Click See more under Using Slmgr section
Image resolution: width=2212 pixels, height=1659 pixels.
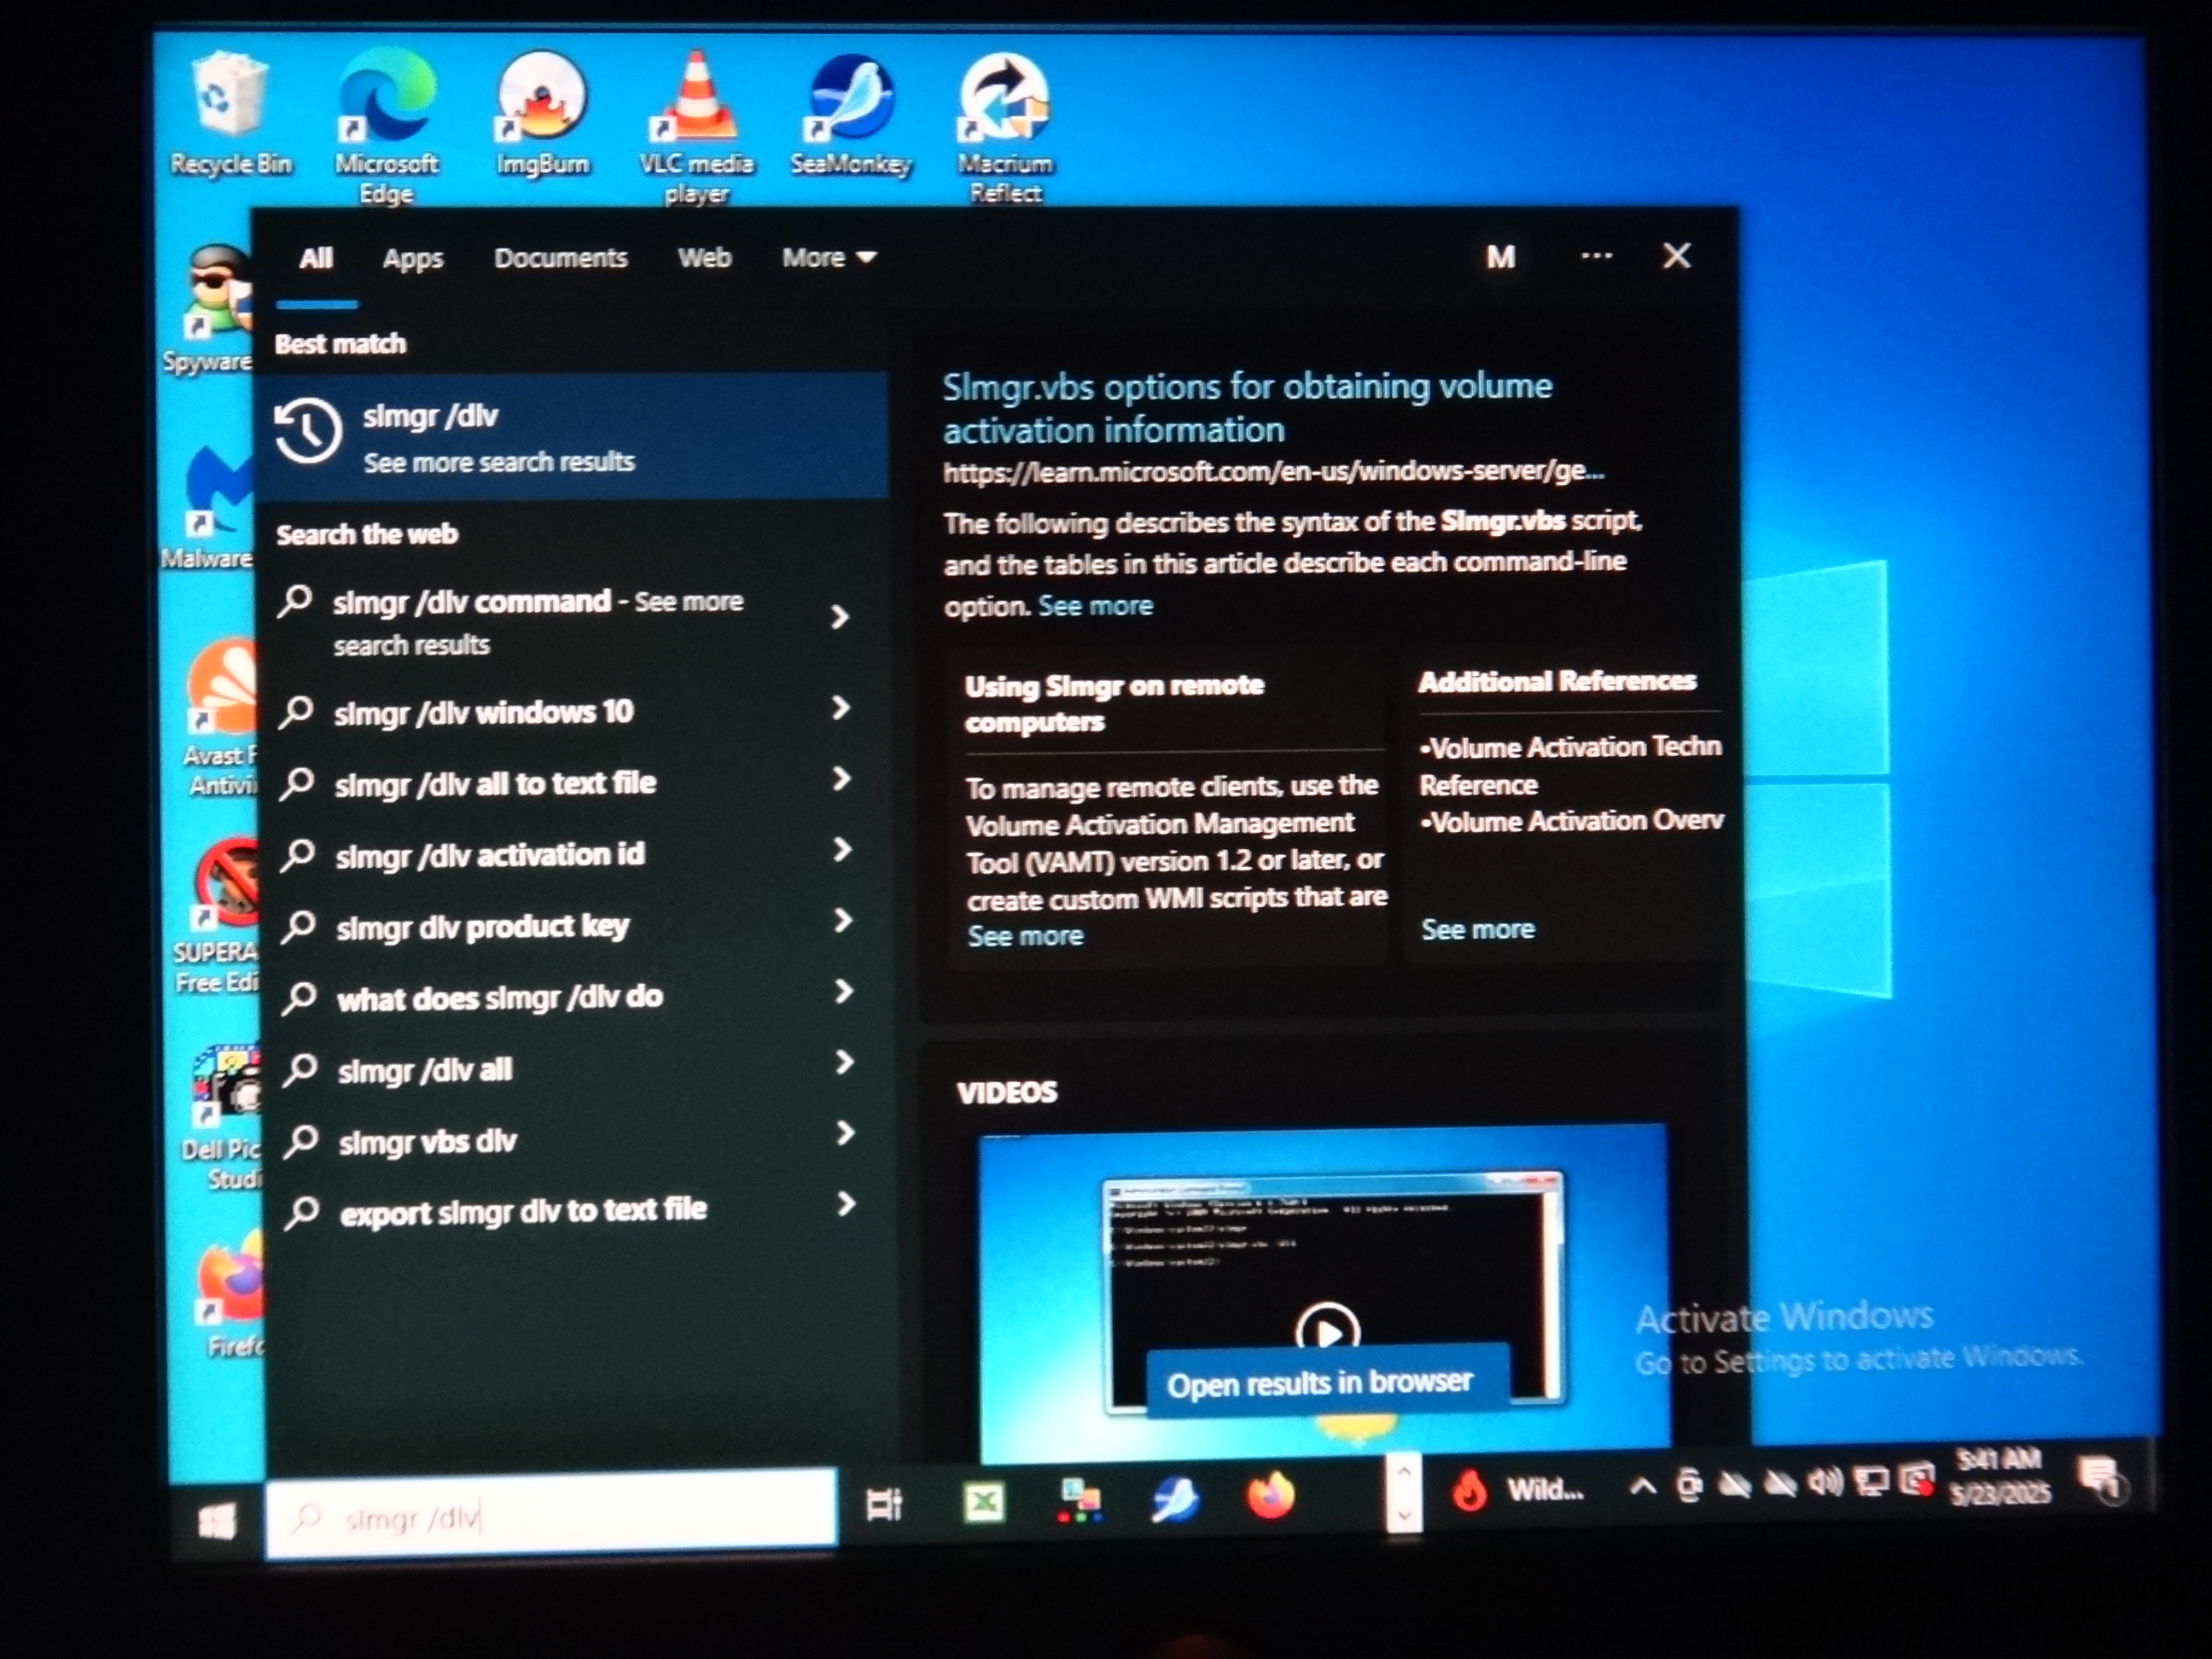[1025, 936]
